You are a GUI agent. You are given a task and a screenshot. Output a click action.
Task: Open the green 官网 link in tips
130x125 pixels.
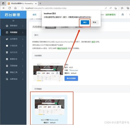tap(94, 42)
